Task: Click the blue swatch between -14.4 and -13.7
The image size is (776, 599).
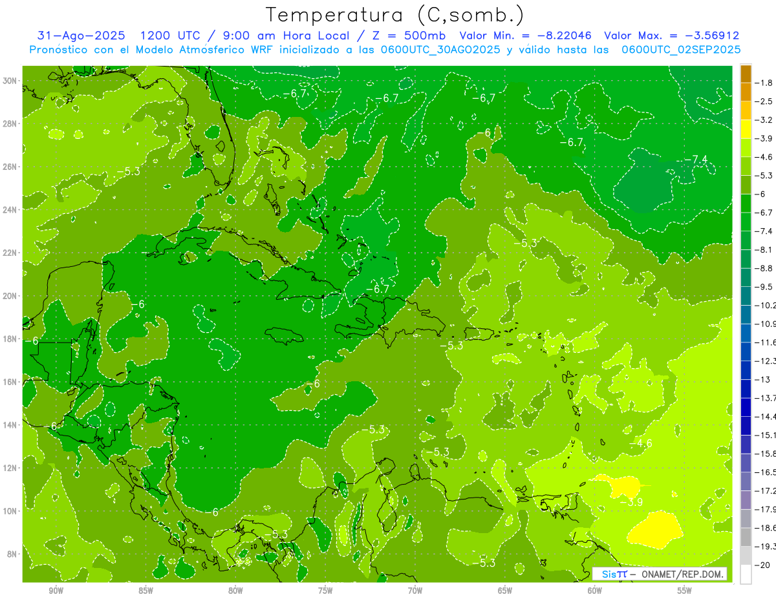Action: (x=746, y=407)
